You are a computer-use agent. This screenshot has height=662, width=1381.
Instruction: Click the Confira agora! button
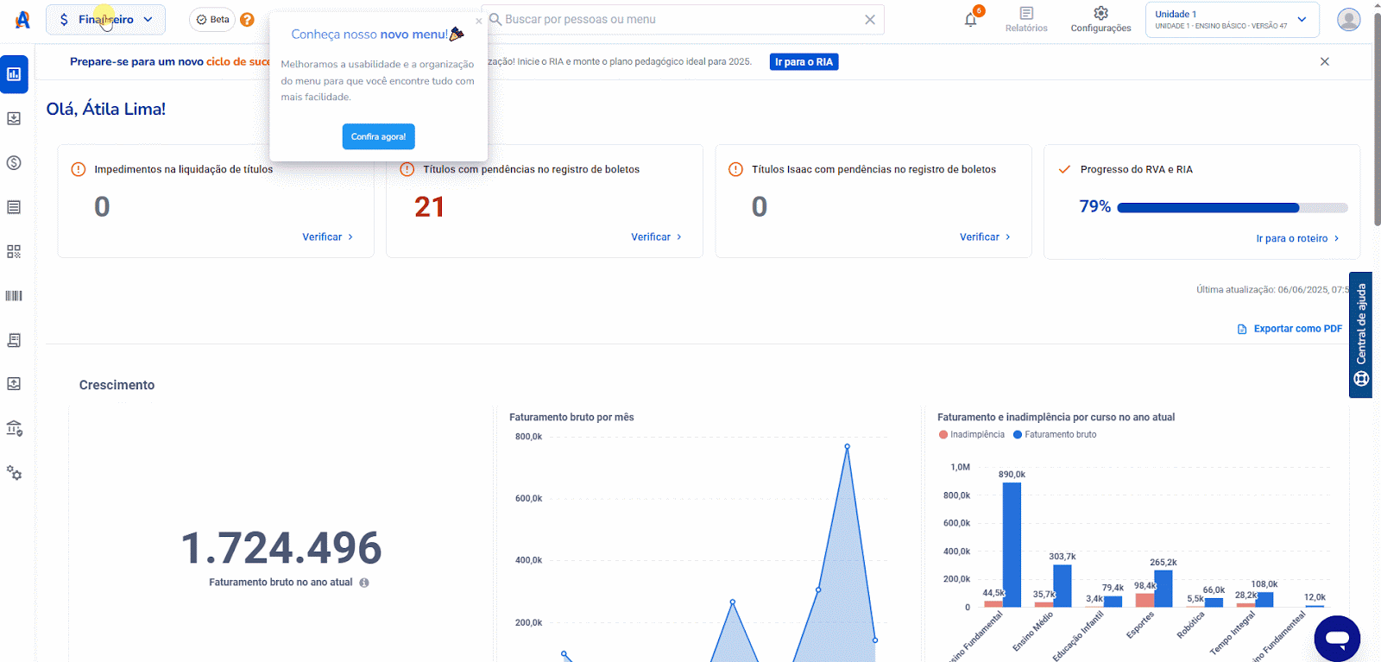click(x=378, y=136)
